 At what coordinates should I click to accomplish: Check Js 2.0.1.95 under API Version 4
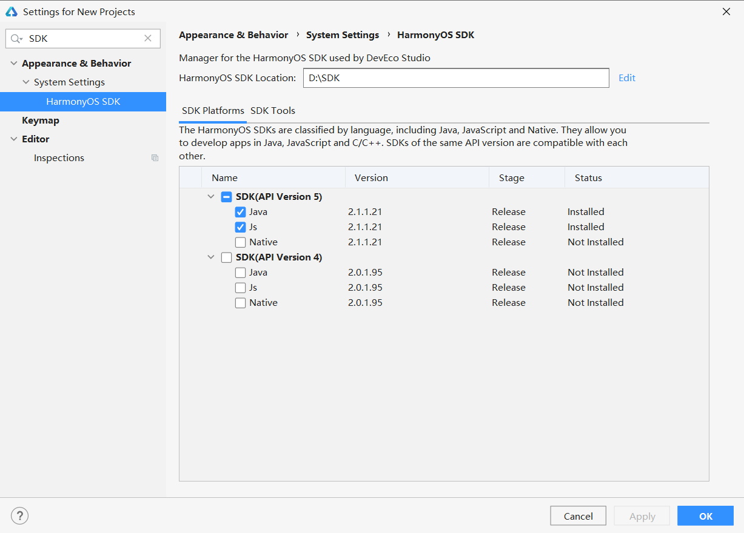241,288
